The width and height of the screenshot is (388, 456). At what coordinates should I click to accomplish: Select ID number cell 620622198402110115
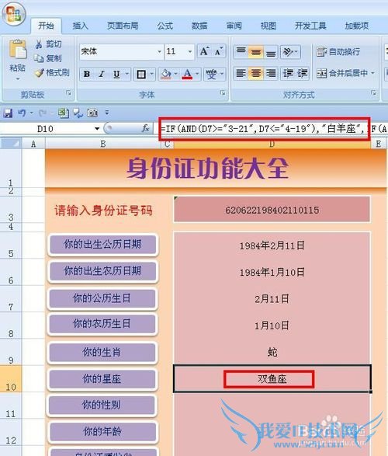(x=272, y=210)
